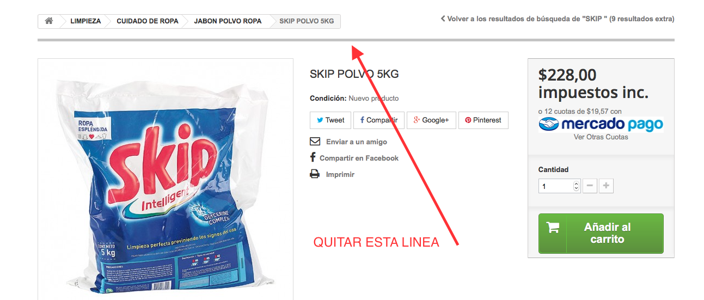Share on Google+ button
The height and width of the screenshot is (300, 704).
coord(431,120)
